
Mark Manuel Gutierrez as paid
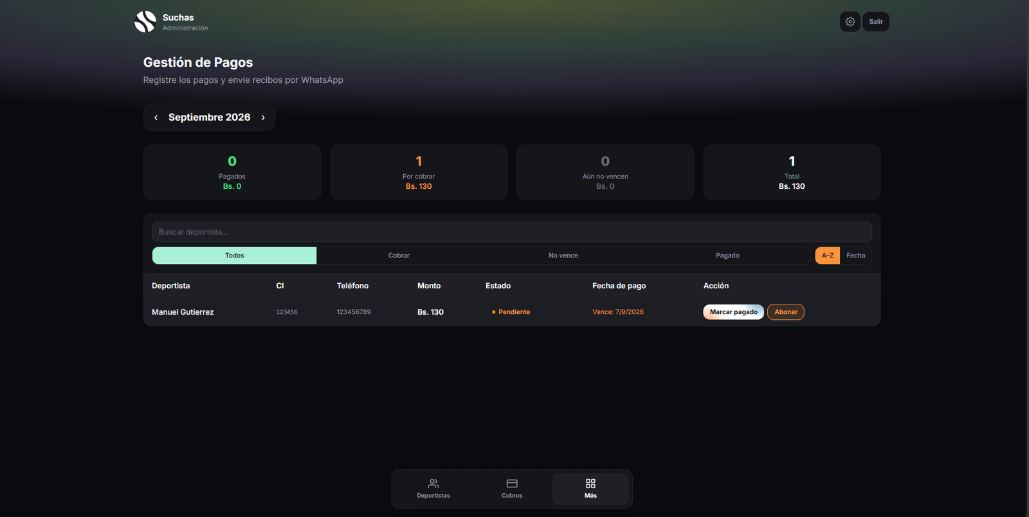[x=733, y=312]
